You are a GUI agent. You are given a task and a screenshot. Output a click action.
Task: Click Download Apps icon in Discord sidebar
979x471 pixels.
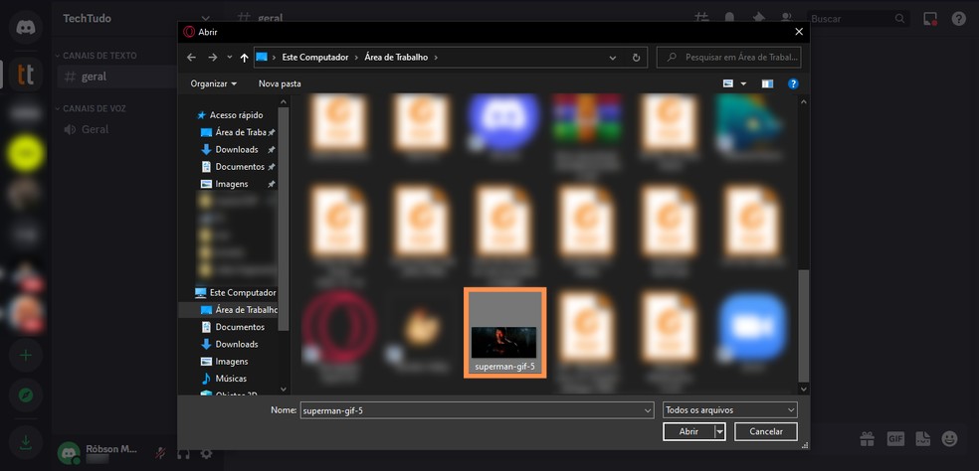tap(26, 442)
